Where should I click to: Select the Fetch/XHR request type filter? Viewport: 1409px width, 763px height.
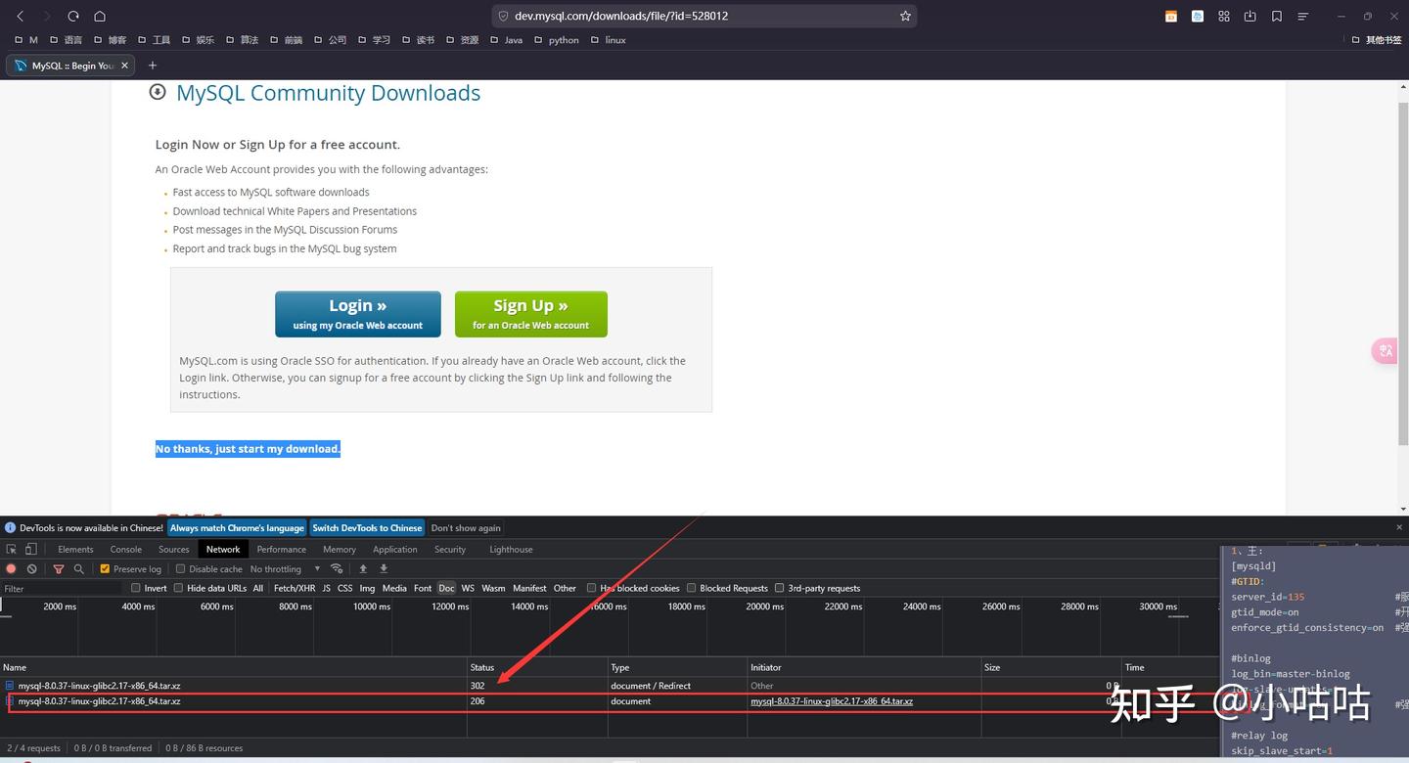point(295,588)
